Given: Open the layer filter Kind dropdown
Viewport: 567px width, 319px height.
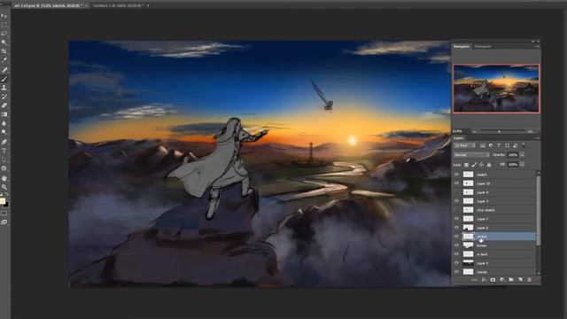Looking at the screenshot, I should pyautogui.click(x=465, y=145).
